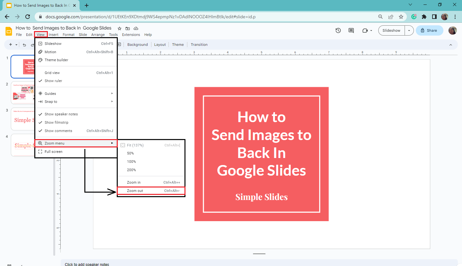Choose 100% zoom level

click(151, 162)
